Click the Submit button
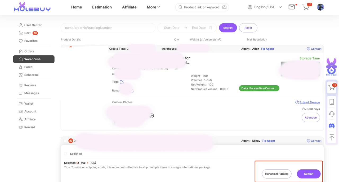The height and width of the screenshot is (182, 339). 309,174
